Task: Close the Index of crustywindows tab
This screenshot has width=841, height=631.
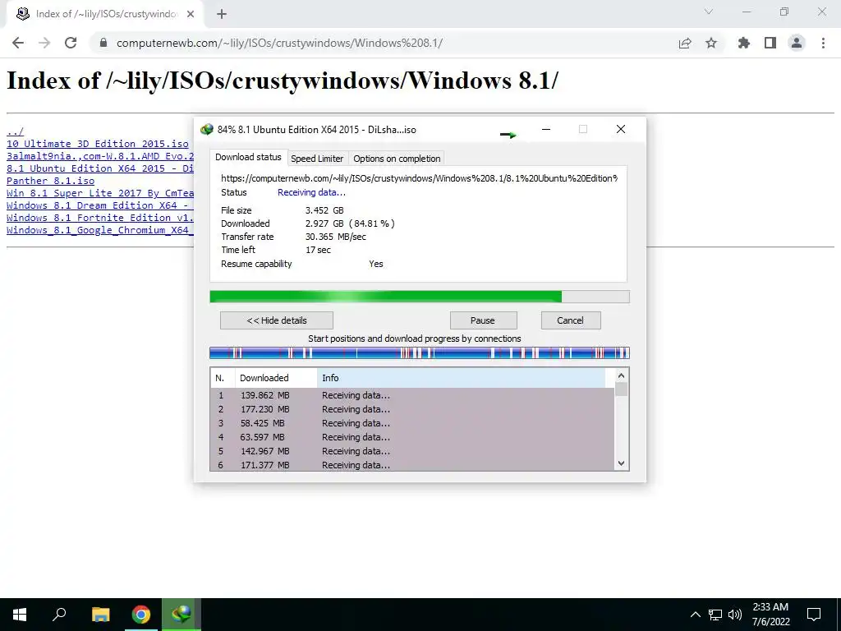Action: [191, 14]
